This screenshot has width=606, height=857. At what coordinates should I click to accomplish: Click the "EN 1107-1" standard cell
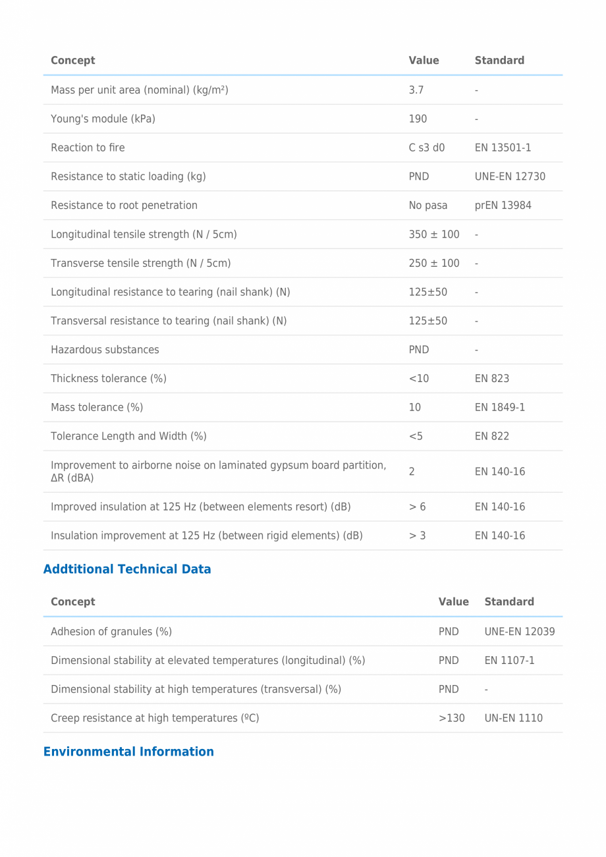pyautogui.click(x=509, y=660)
